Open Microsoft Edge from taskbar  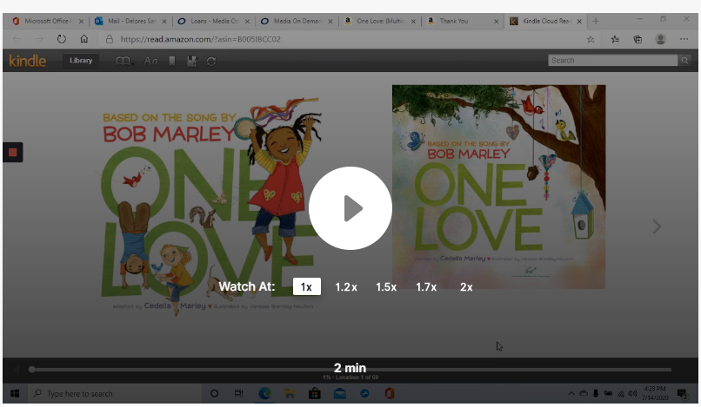point(264,394)
